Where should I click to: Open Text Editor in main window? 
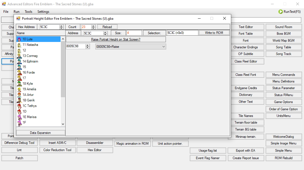click(246, 27)
